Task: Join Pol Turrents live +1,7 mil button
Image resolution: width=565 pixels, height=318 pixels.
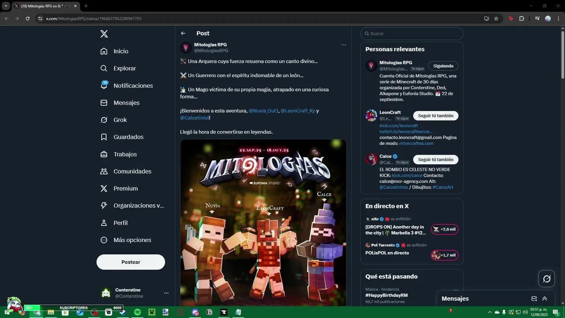Action: [444, 255]
